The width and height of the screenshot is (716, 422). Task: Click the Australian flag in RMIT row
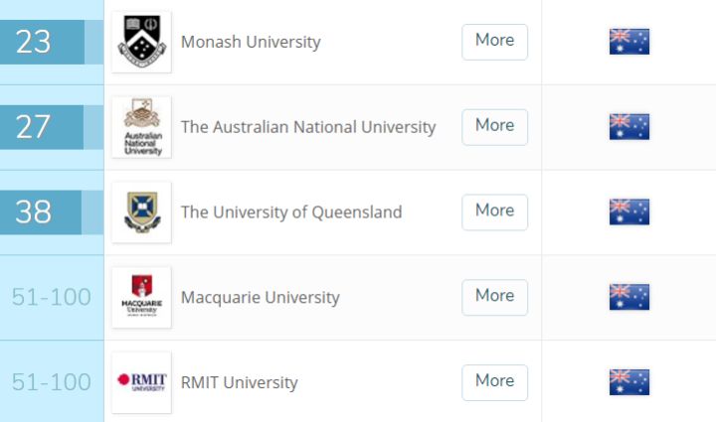pos(629,382)
